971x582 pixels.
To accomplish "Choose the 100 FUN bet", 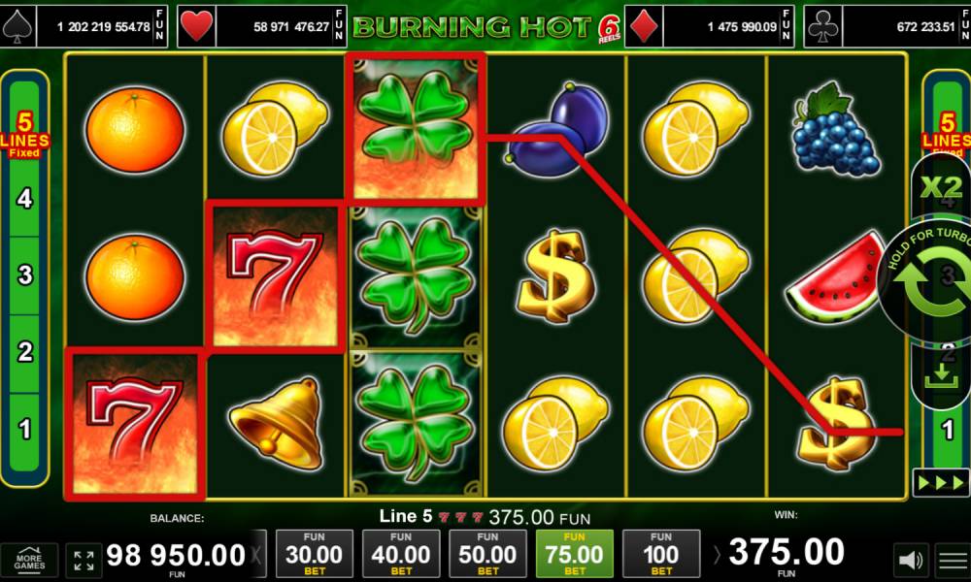I will (660, 554).
